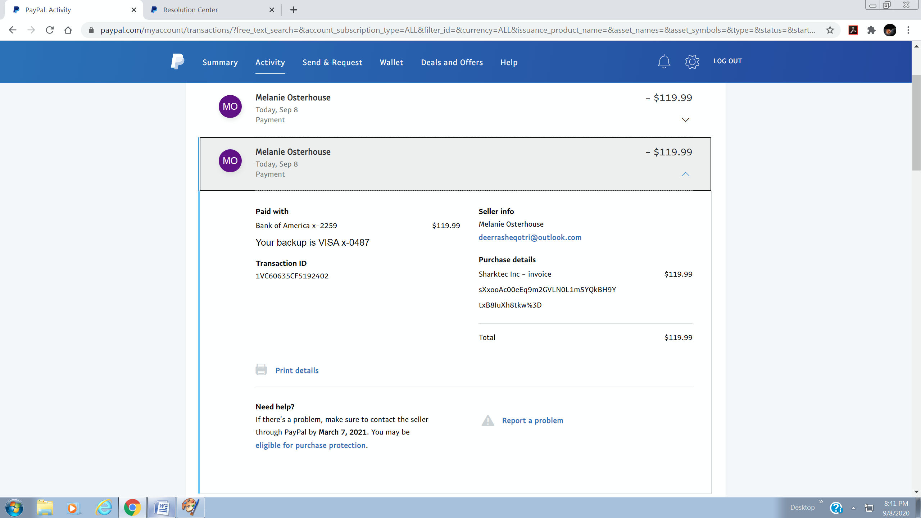Click the page scroll-up arrow
This screenshot has width=921, height=518.
coord(916,46)
